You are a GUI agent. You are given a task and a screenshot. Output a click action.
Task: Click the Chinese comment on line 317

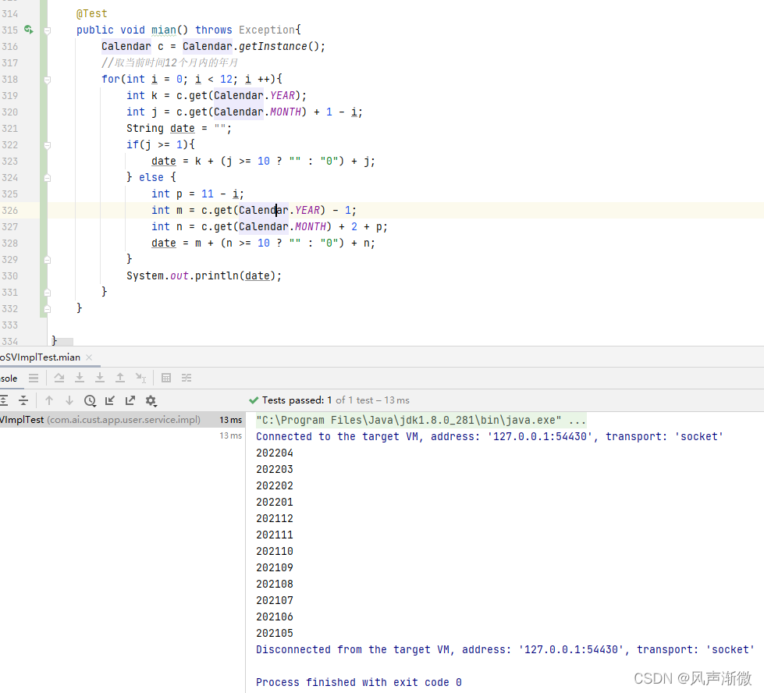point(169,63)
